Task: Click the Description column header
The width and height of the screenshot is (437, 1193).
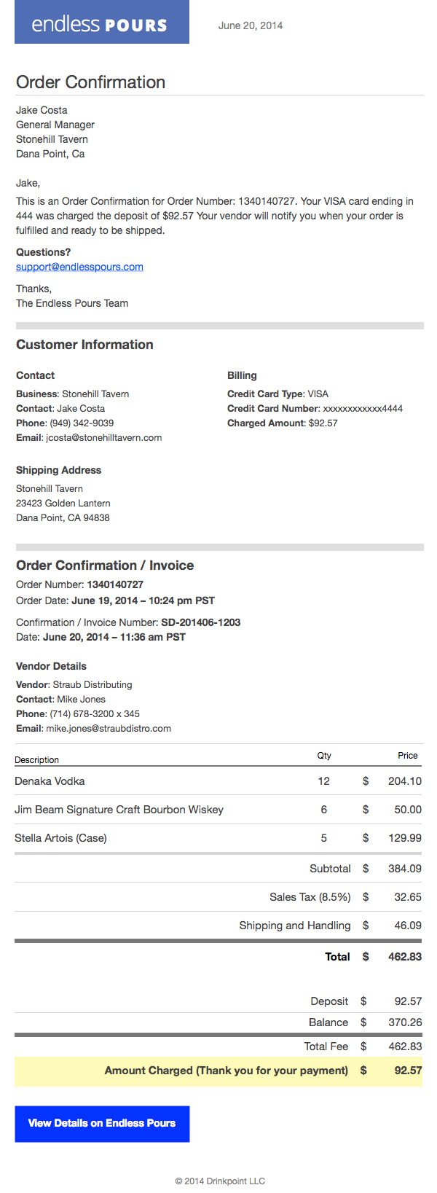Action: [x=36, y=760]
